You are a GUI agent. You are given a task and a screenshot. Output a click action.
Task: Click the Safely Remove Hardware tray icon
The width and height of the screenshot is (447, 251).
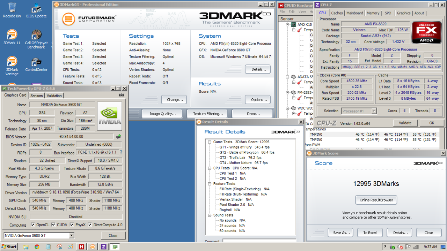[393, 247]
